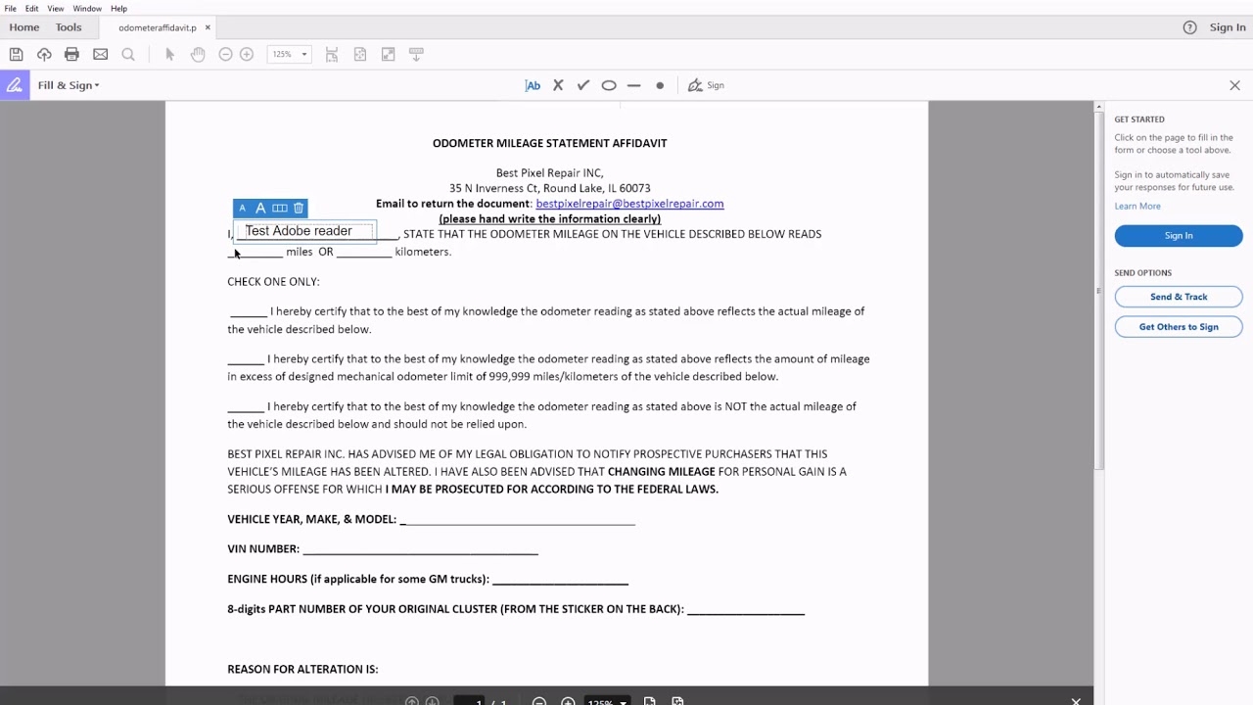Image resolution: width=1253 pixels, height=705 pixels.
Task: Open the File menu
Action: (x=11, y=8)
